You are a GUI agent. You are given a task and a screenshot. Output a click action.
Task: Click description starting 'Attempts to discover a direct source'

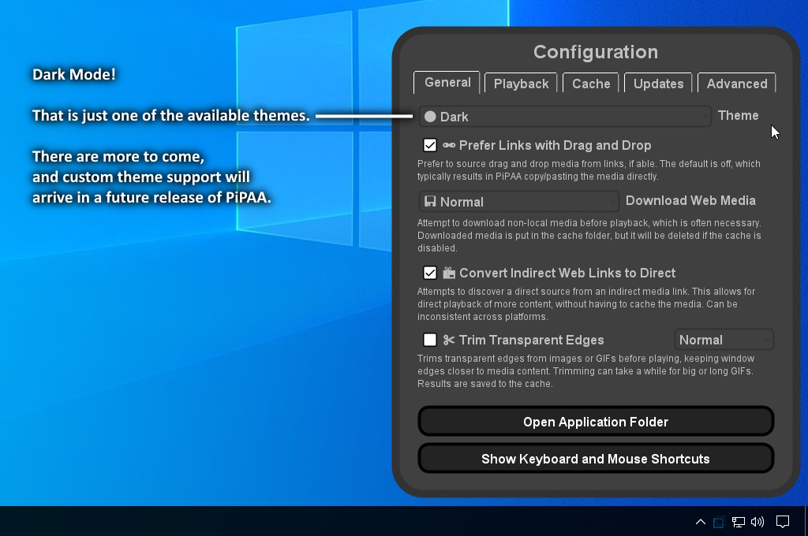point(586,303)
